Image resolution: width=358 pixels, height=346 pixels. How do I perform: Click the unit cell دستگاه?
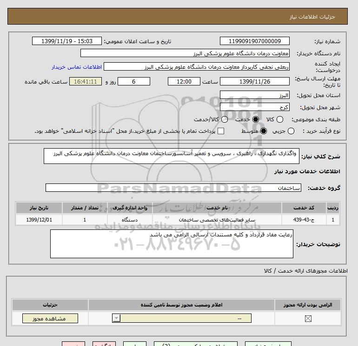click(x=130, y=220)
